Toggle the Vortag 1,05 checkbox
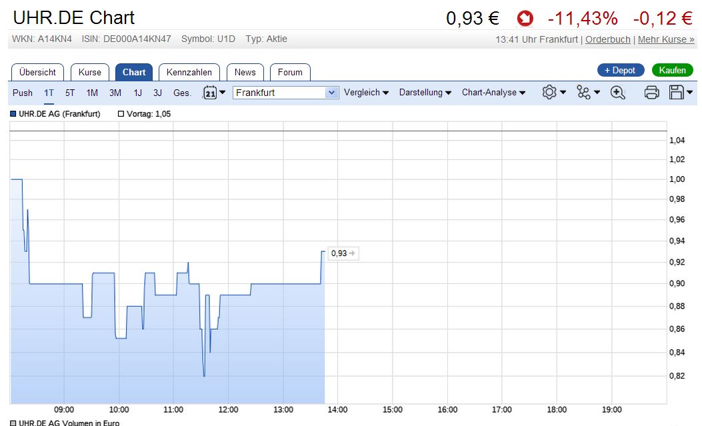The image size is (702, 426). [x=121, y=113]
